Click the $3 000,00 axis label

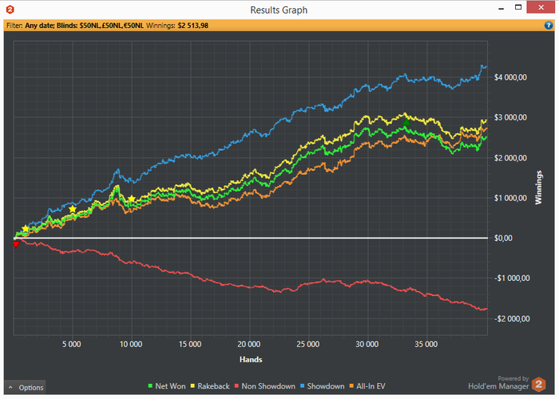coord(510,117)
